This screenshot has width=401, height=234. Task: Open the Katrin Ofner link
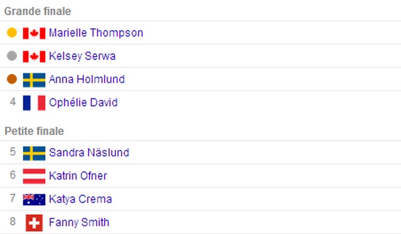78,176
